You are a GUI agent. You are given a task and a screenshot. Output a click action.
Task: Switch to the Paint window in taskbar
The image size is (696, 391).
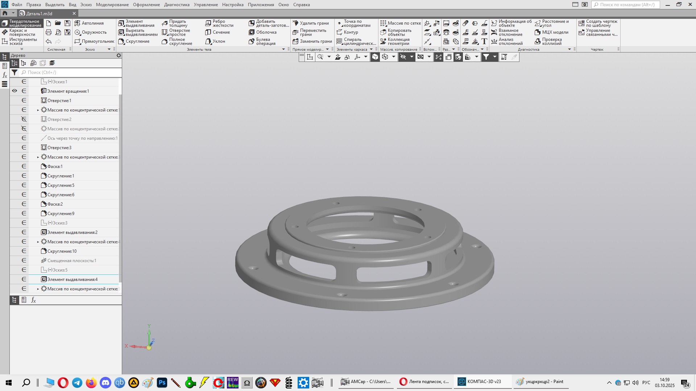(x=540, y=382)
